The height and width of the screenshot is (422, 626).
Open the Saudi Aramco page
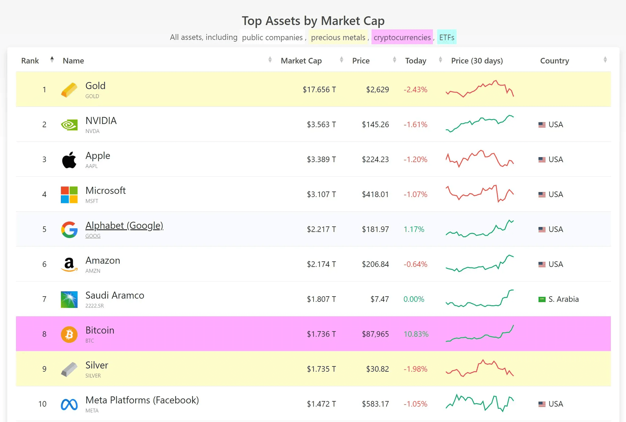click(115, 295)
